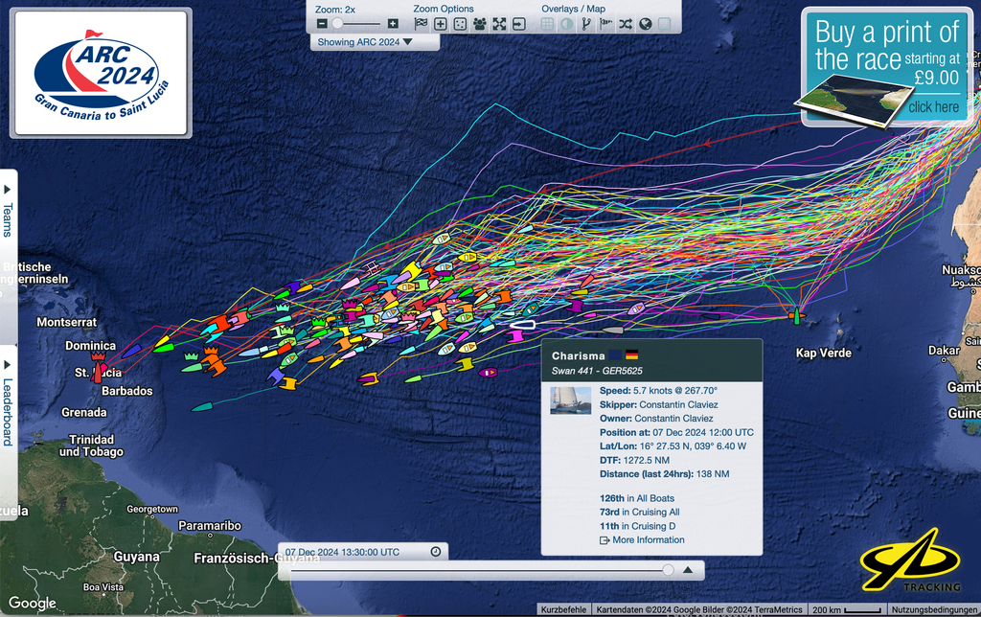Click the 07 Dec 2024 13:30:00 UTC timestamp
This screenshot has width=981, height=617.
342,552
